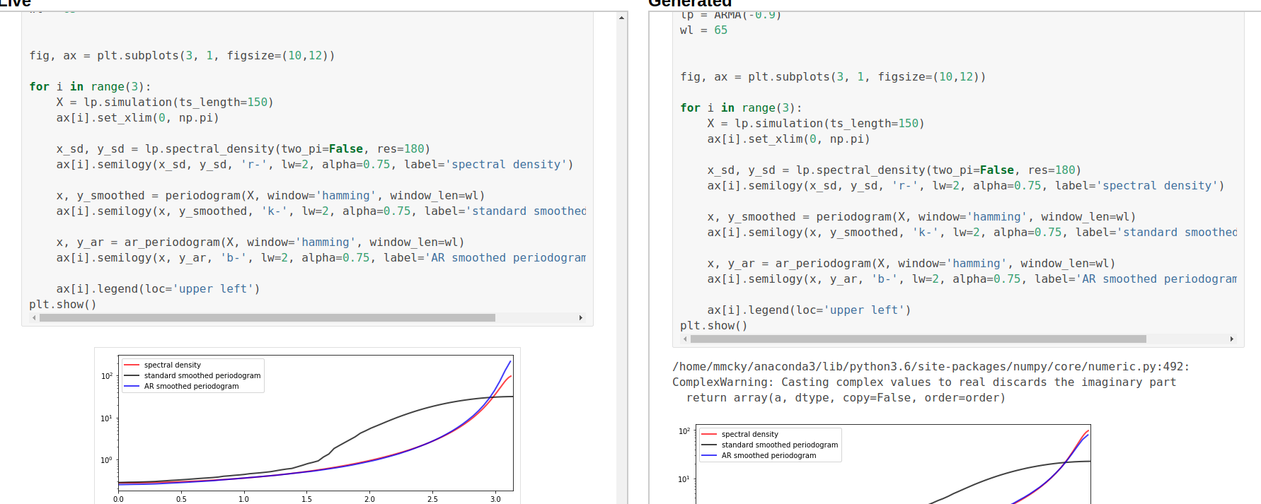Click the 'ax[i].semilogy(x, y_smoothed' line in Generated
This screenshot has width=1261, height=504.
tap(972, 233)
